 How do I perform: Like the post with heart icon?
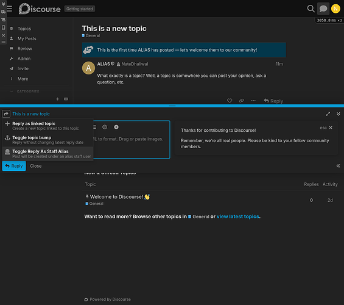(x=230, y=101)
